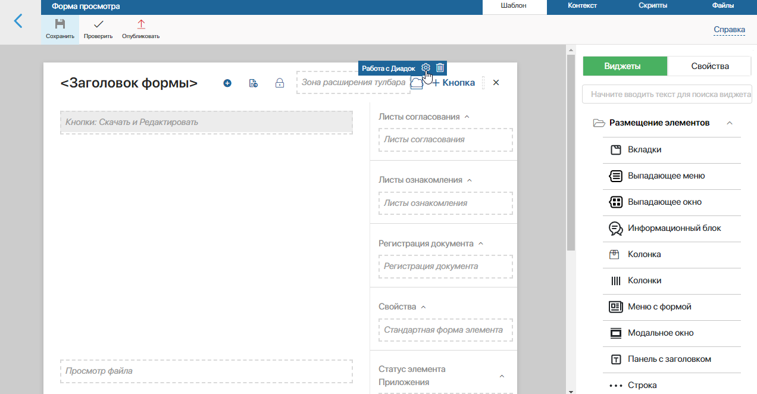Collapse the Размещение элементов group
757x394 pixels.
pyautogui.click(x=730, y=123)
